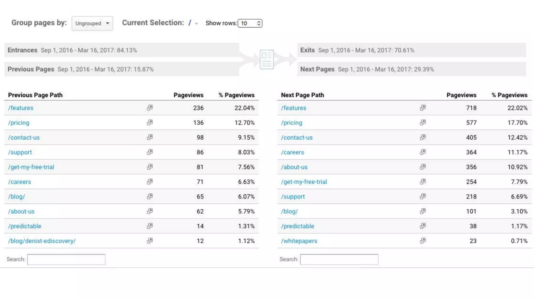The width and height of the screenshot is (534, 300).
Task: Click the /get-my-free-trial previous page link
Action: [x=31, y=167]
